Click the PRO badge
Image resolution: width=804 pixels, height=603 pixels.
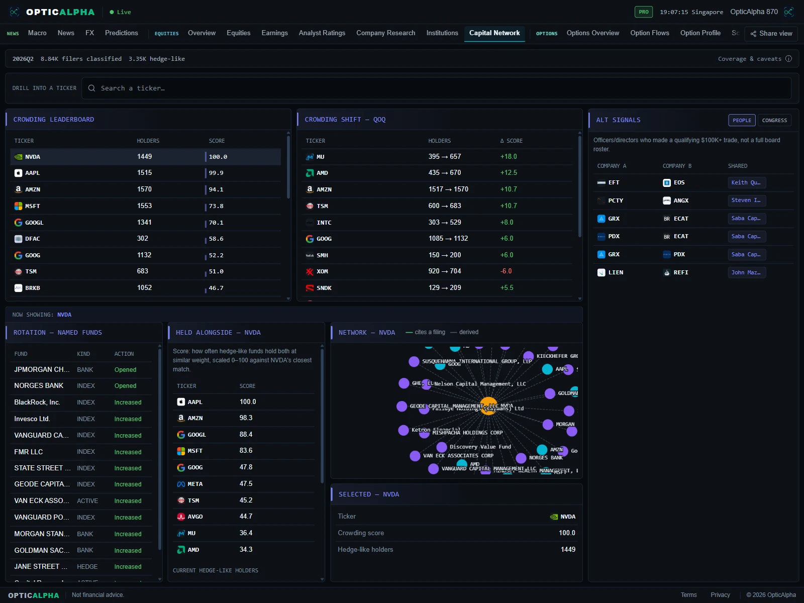click(x=644, y=12)
